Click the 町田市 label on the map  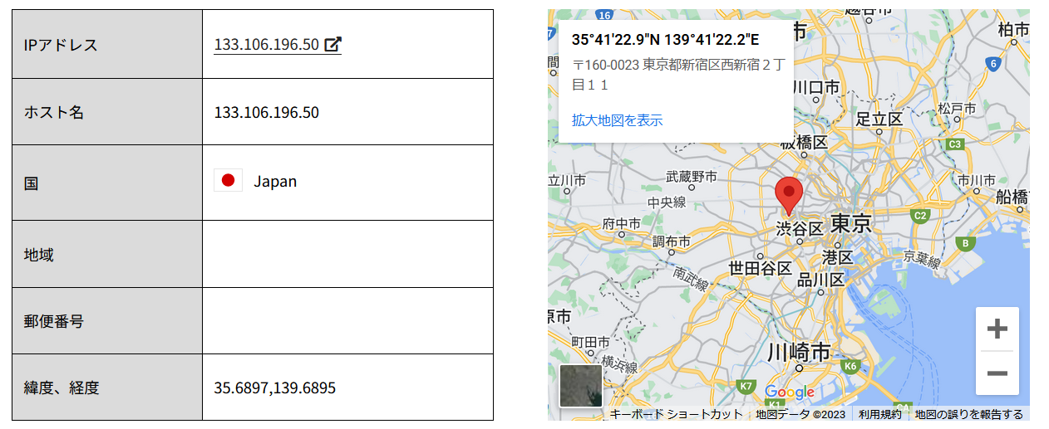click(x=590, y=342)
